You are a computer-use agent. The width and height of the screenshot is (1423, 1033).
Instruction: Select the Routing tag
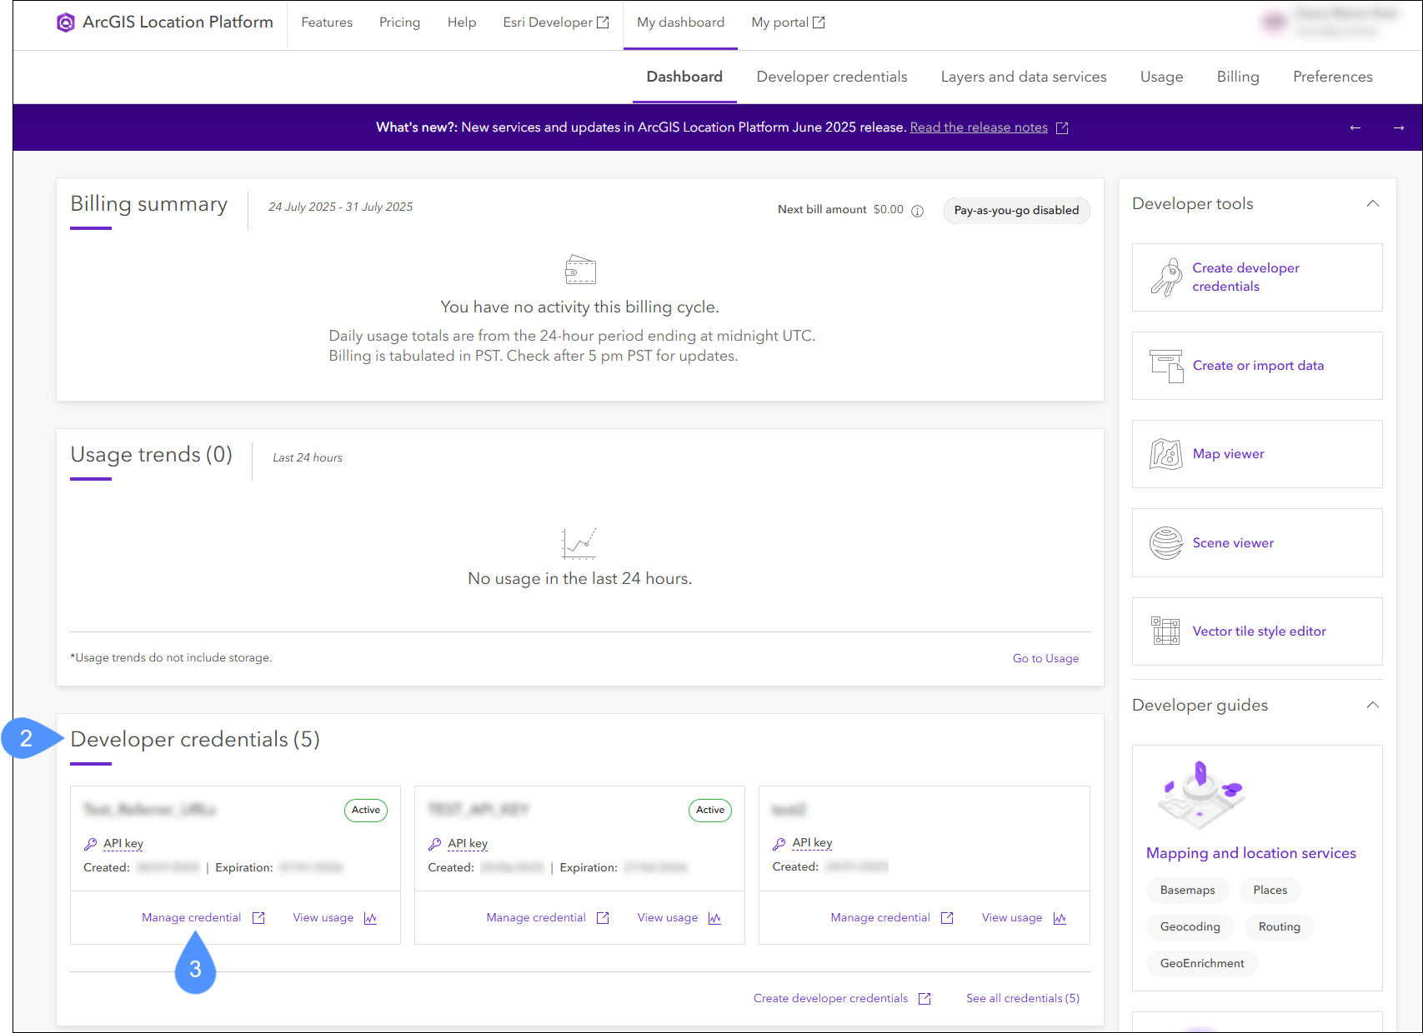[x=1279, y=927]
